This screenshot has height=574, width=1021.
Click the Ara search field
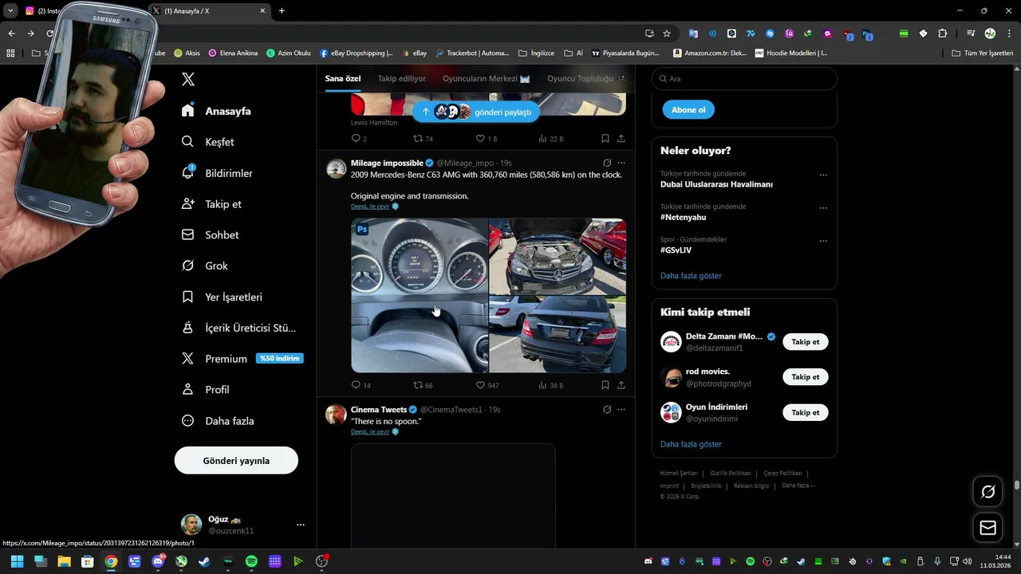744,79
